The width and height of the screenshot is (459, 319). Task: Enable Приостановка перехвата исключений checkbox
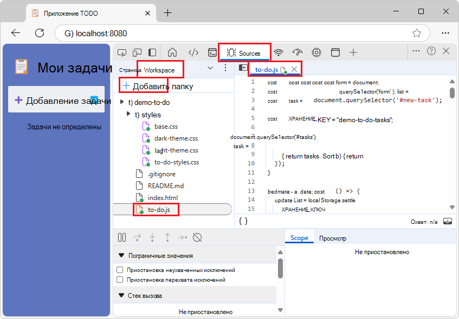pos(120,280)
